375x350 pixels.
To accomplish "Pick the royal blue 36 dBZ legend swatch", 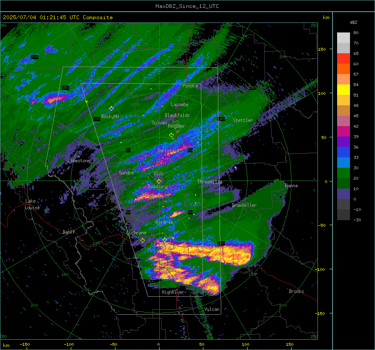I will click(x=343, y=152).
